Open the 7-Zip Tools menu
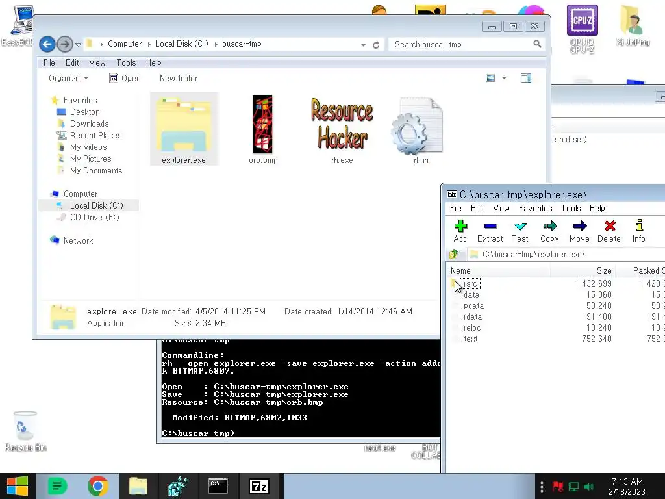The height and width of the screenshot is (499, 665). [x=571, y=208]
